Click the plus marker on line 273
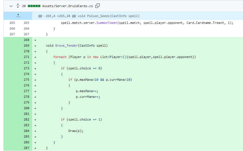This screenshot has width=243, height=151. pos(35,69)
